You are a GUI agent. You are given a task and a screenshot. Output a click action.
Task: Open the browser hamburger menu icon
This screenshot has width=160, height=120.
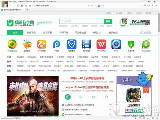[x=156, y=5]
